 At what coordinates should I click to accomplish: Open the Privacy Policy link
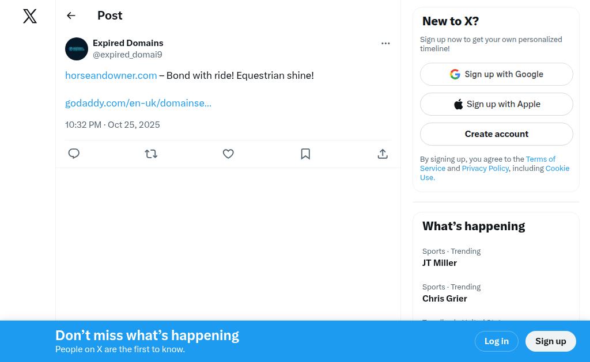click(x=485, y=169)
